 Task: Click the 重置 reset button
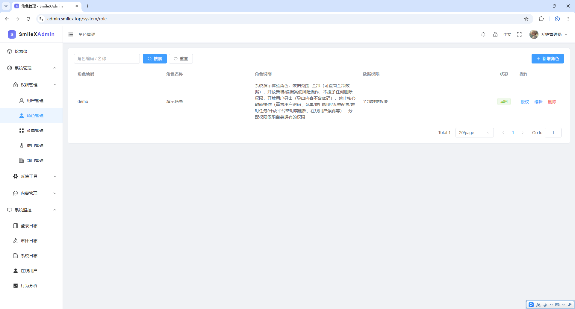pos(181,59)
